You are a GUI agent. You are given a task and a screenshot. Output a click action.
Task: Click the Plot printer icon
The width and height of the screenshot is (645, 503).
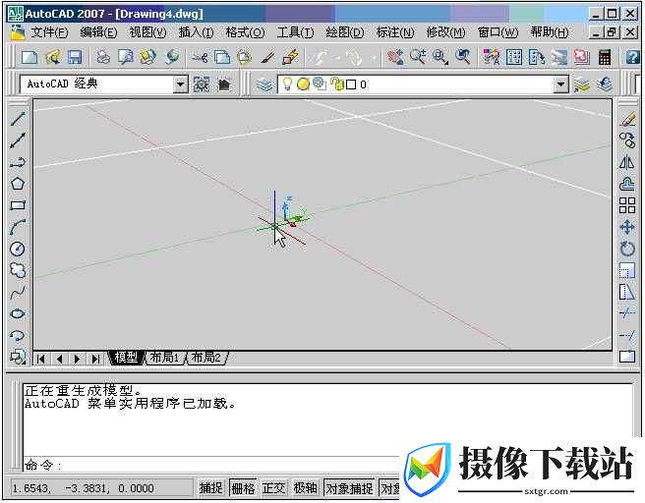(103, 57)
